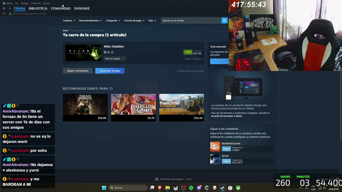
Task: Expand the Más dropdown
Action: click(x=152, y=21)
